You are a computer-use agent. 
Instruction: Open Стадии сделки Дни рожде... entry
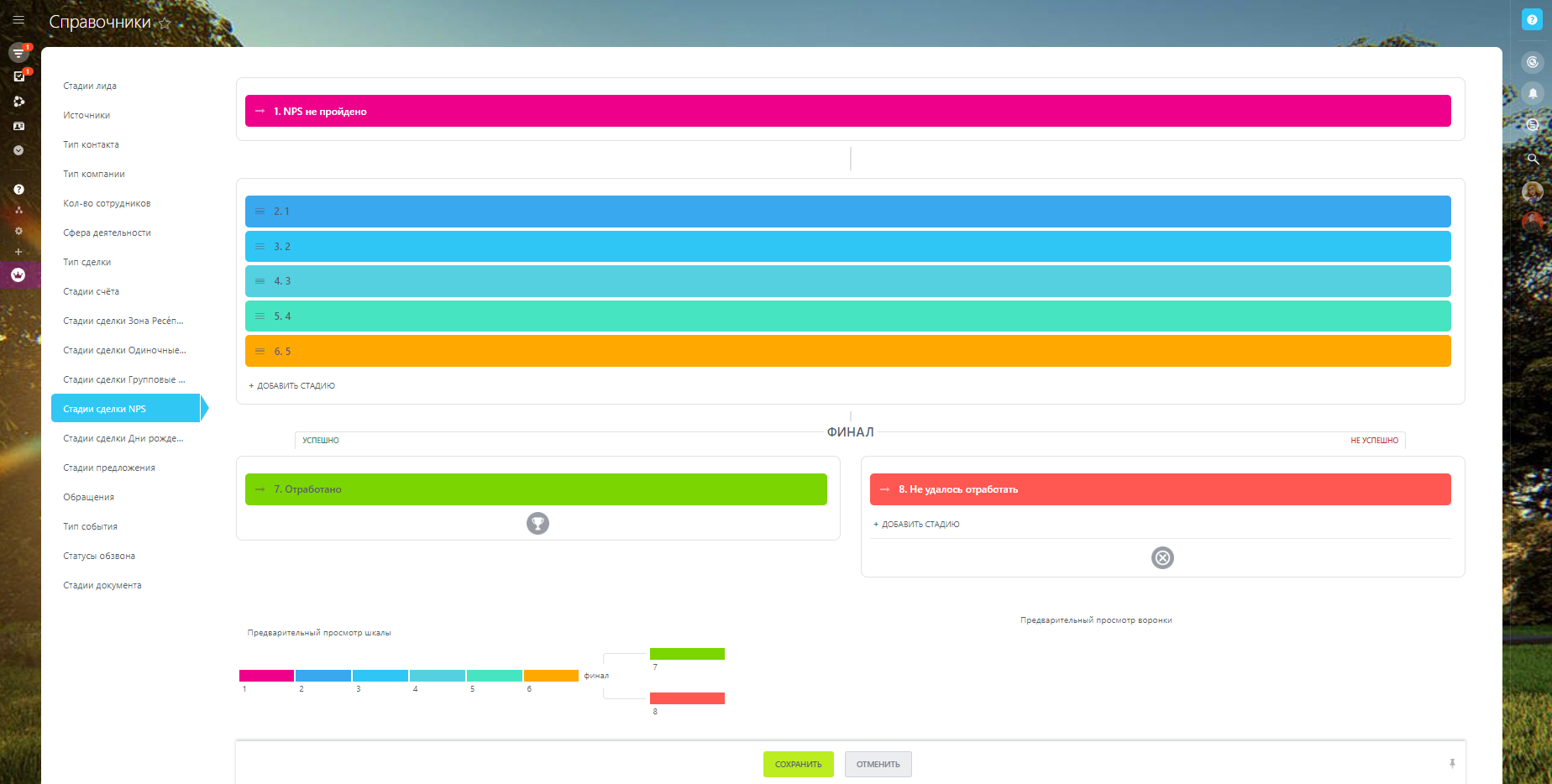(x=123, y=438)
